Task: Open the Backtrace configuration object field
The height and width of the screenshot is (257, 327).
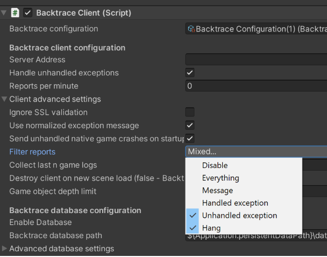Action: click(x=256, y=29)
